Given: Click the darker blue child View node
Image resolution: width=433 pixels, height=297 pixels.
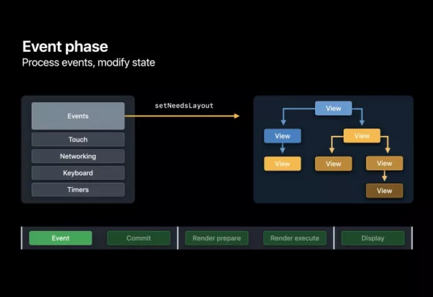Looking at the screenshot, I should (x=283, y=136).
